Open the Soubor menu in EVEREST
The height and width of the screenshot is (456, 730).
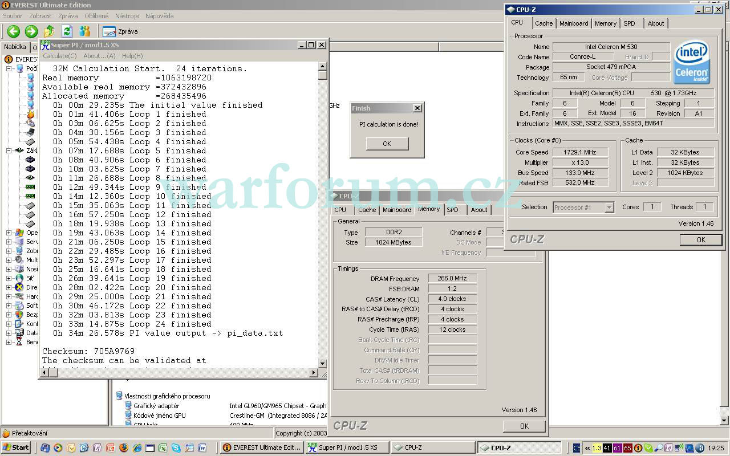pyautogui.click(x=13, y=16)
